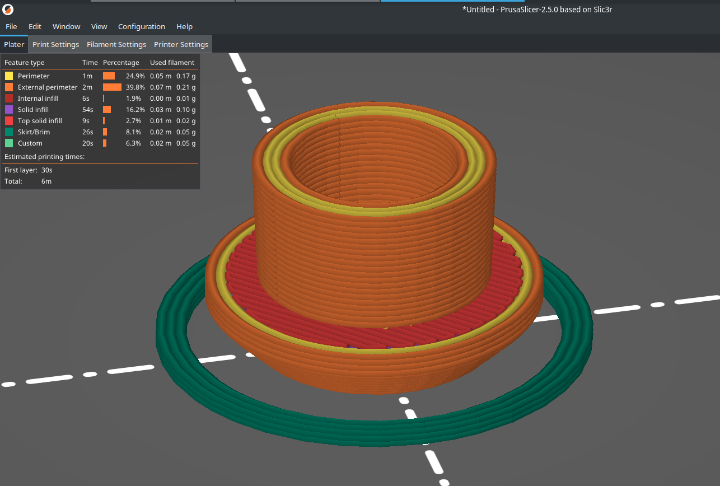This screenshot has width=720, height=486.
Task: Select the Printer Settings tab
Action: coord(181,44)
